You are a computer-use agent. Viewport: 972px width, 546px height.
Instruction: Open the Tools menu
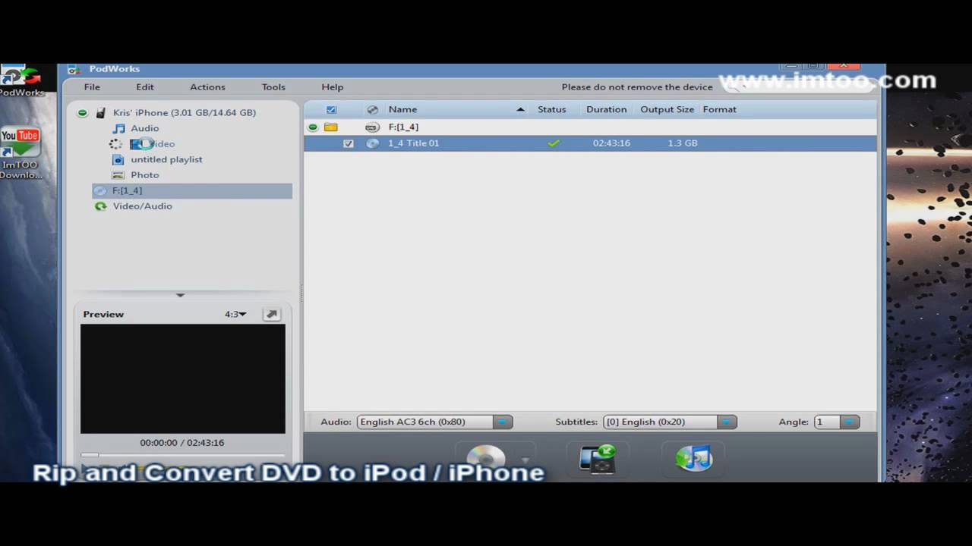tap(273, 87)
